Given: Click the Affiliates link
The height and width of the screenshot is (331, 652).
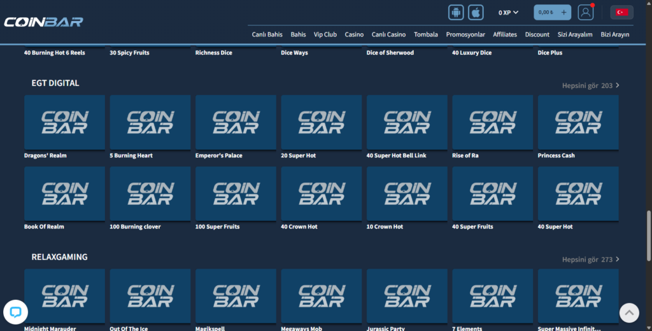Looking at the screenshot, I should [505, 34].
